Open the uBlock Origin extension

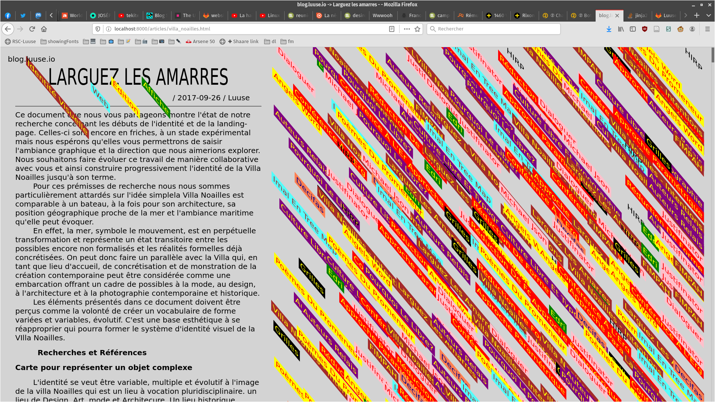click(x=645, y=29)
